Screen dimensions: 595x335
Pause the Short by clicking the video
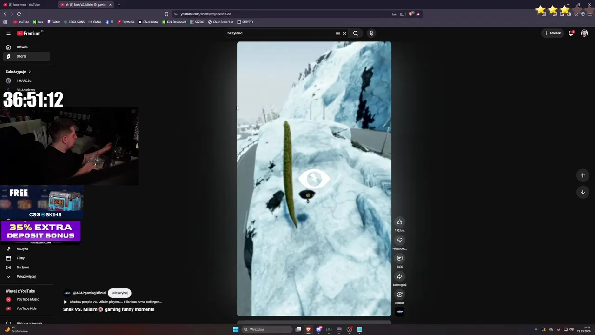coord(314,179)
